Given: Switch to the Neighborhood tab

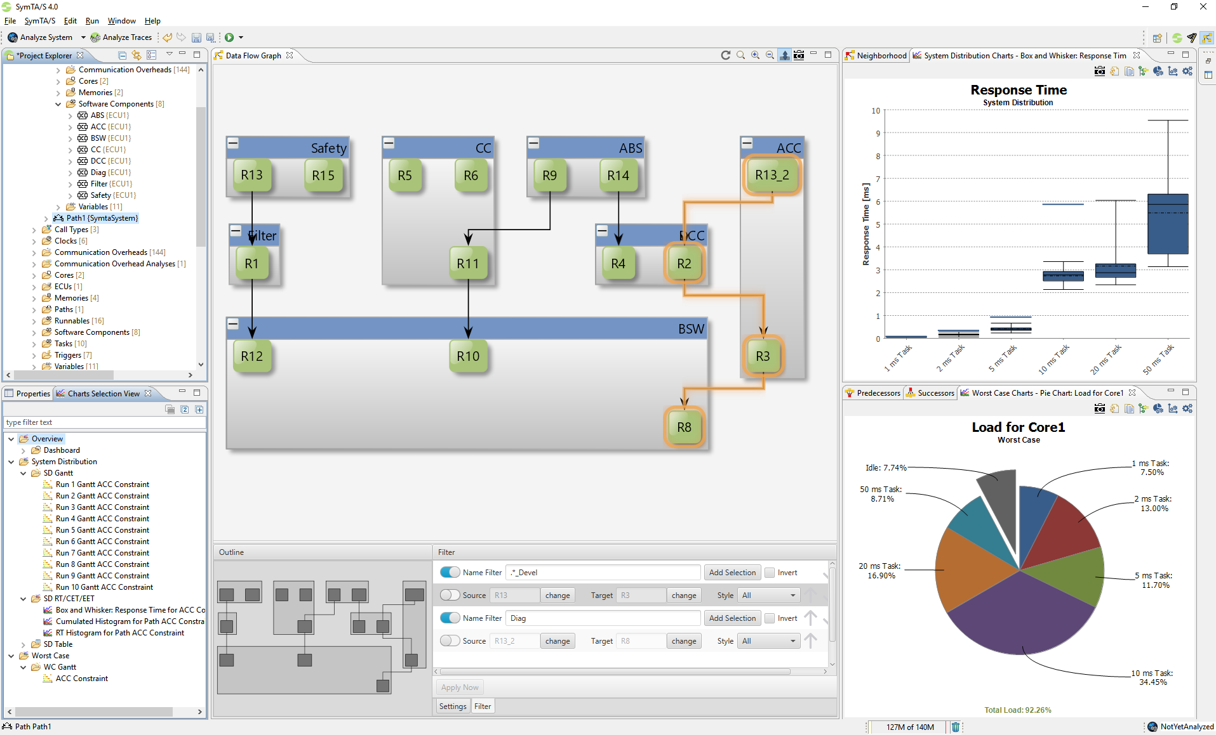Looking at the screenshot, I should tap(881, 55).
